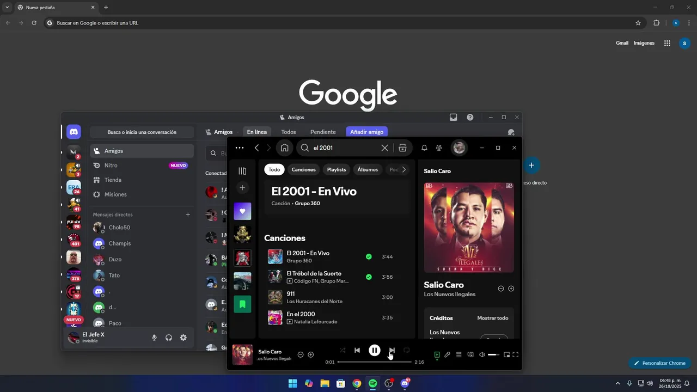Create a new playlist with the plus icon
Image resolution: width=697 pixels, height=392 pixels.
point(242,188)
